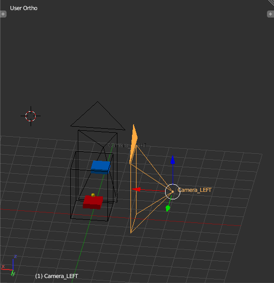Click the mini axis orientation gizmo

[x=9, y=265]
